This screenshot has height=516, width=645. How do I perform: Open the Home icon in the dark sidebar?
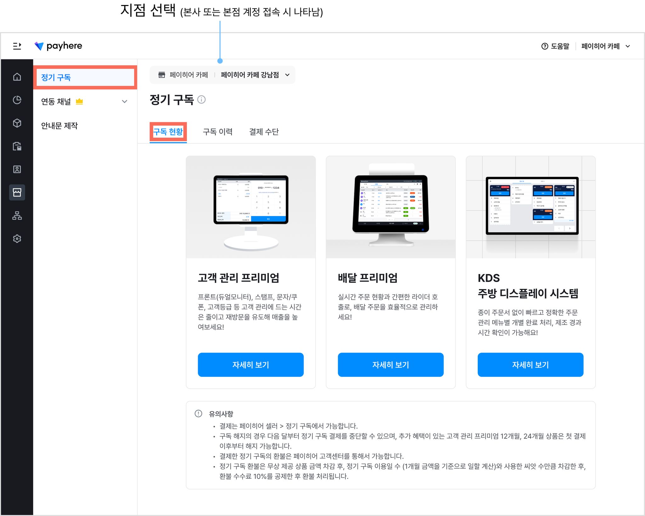17,77
